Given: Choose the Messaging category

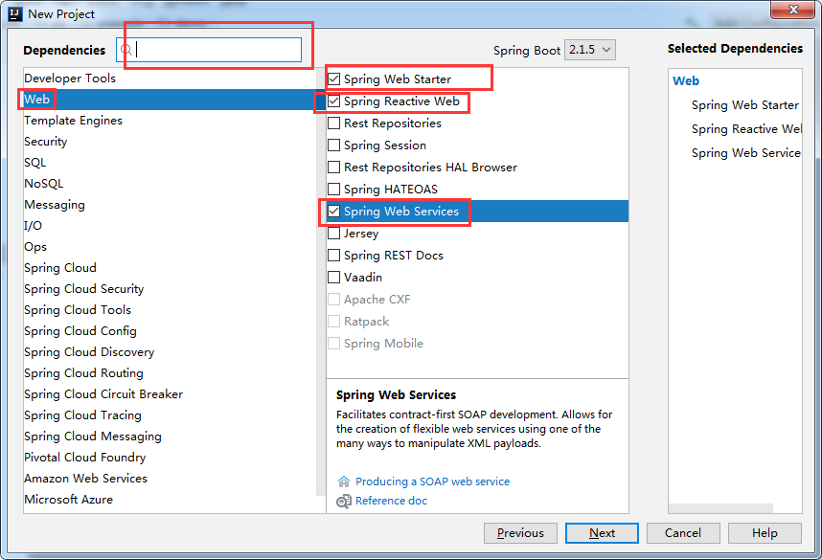Looking at the screenshot, I should click(x=170, y=204).
